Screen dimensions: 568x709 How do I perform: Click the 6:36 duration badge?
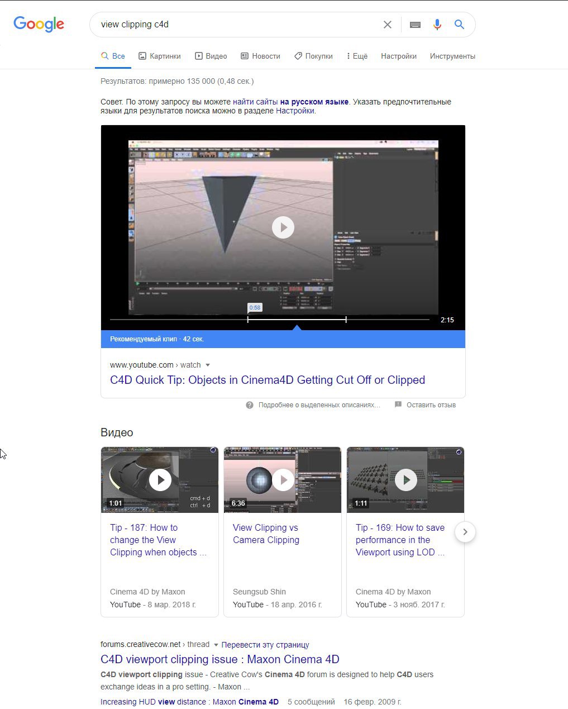click(238, 503)
